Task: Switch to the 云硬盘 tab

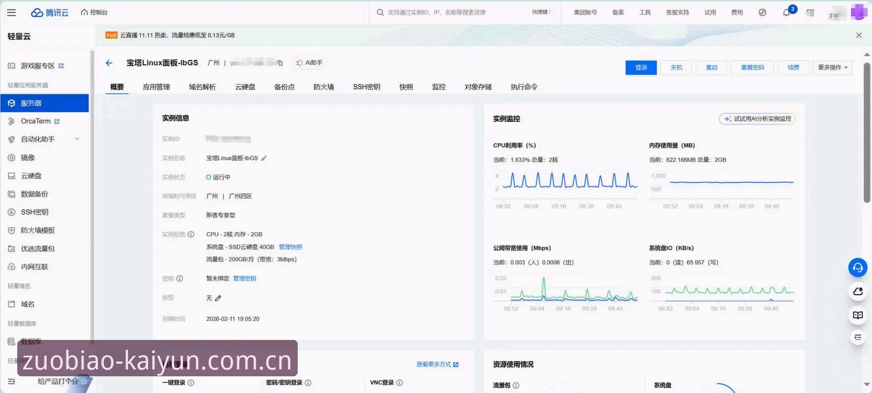Action: click(x=245, y=87)
